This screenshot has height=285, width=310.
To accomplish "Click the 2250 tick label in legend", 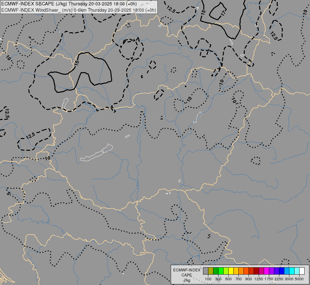I will coord(279,279).
